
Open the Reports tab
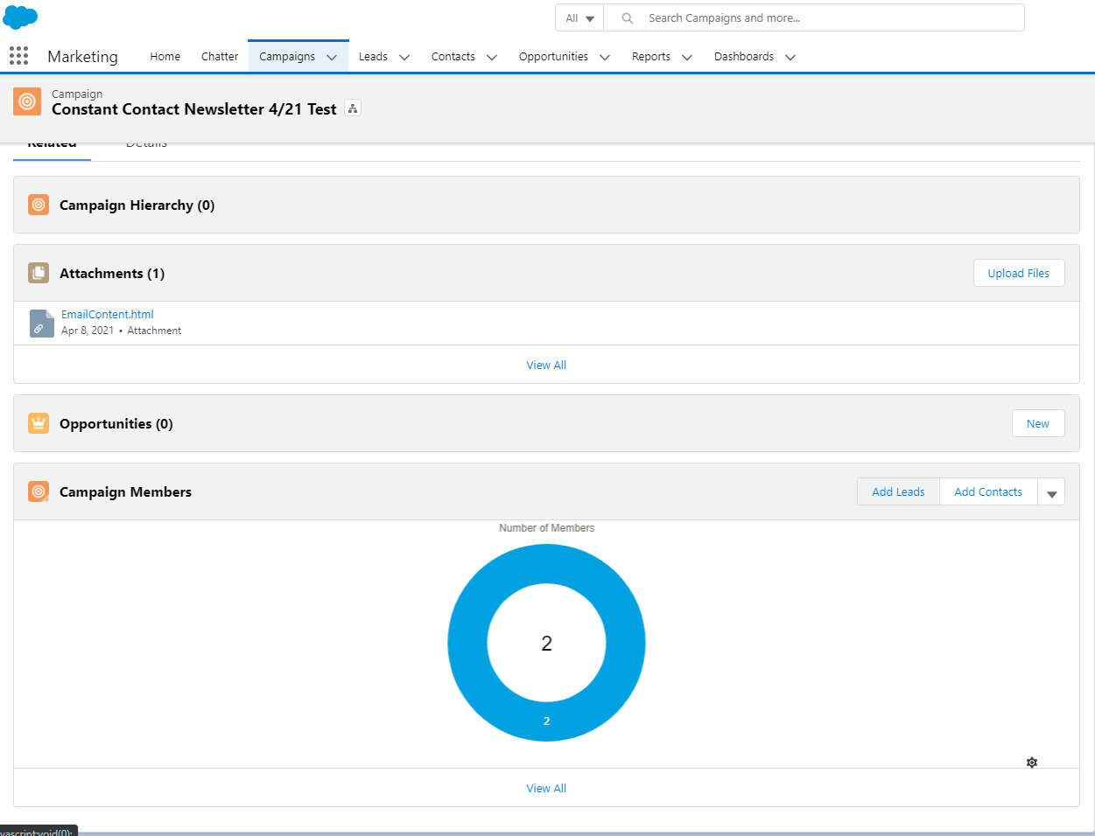(651, 56)
